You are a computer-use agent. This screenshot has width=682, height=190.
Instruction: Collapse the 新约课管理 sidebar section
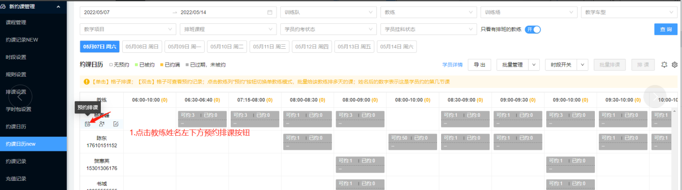coord(58,6)
